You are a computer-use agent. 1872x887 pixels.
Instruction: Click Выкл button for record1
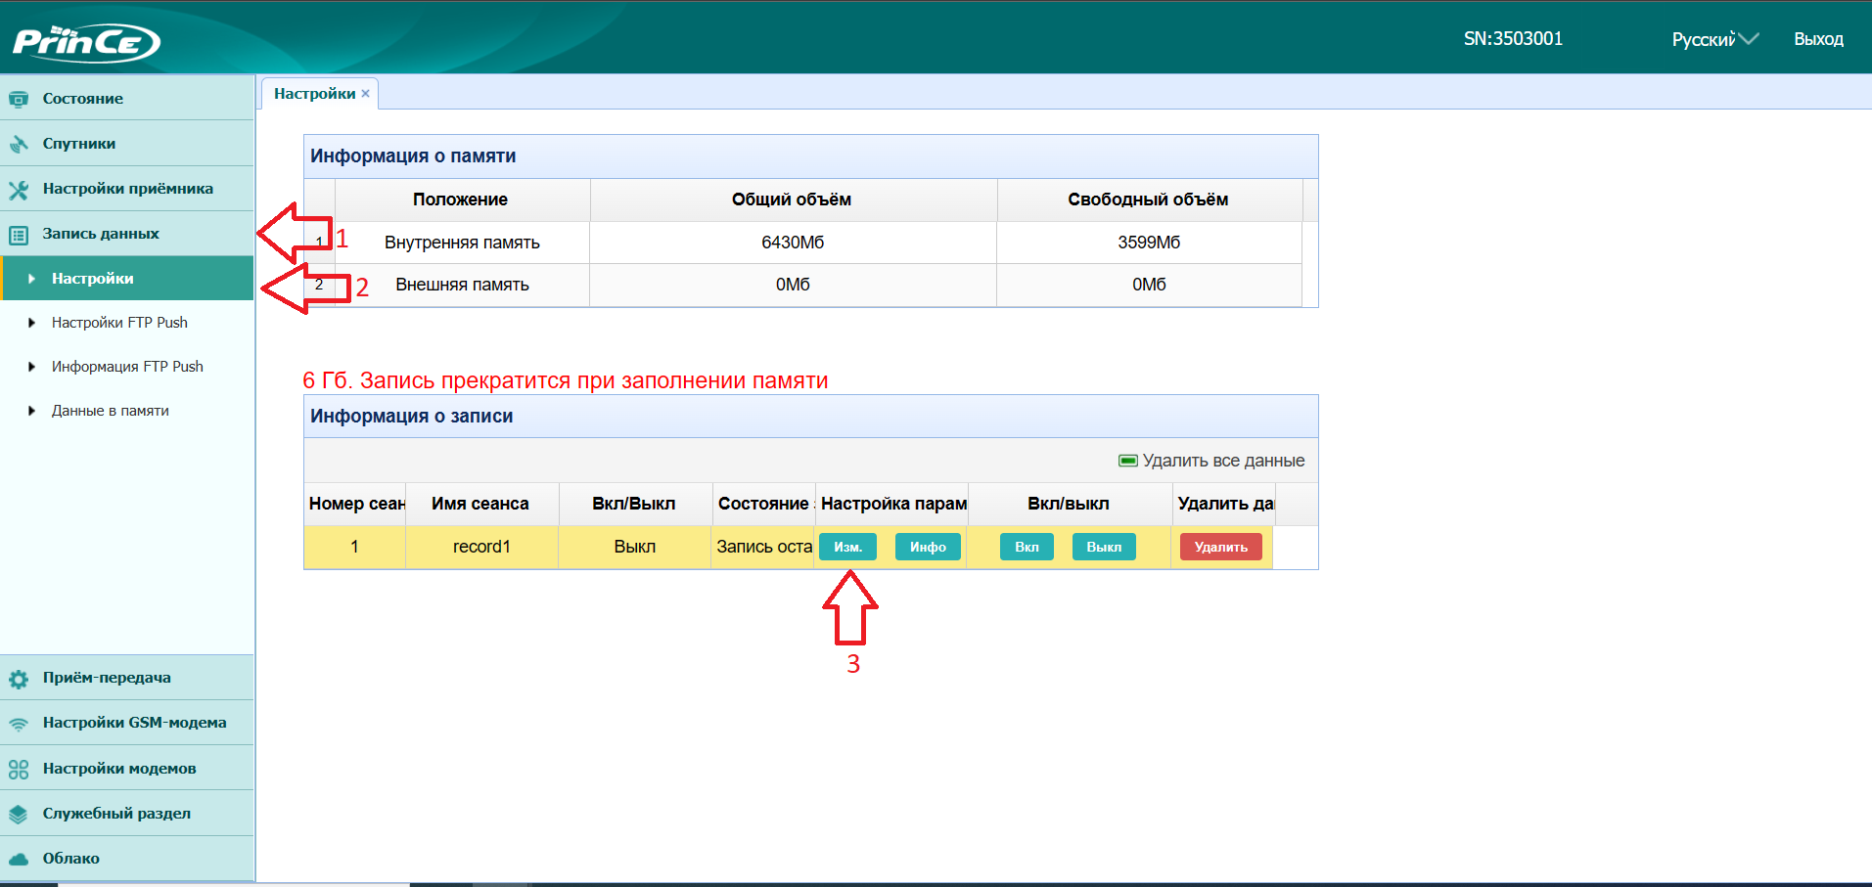[x=1104, y=547]
